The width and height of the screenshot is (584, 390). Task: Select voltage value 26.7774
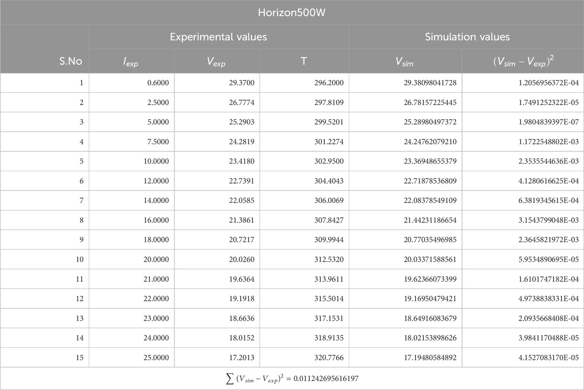(x=242, y=102)
